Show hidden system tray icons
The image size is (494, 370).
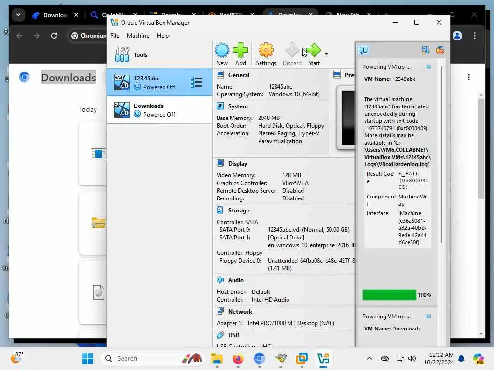(x=370, y=358)
